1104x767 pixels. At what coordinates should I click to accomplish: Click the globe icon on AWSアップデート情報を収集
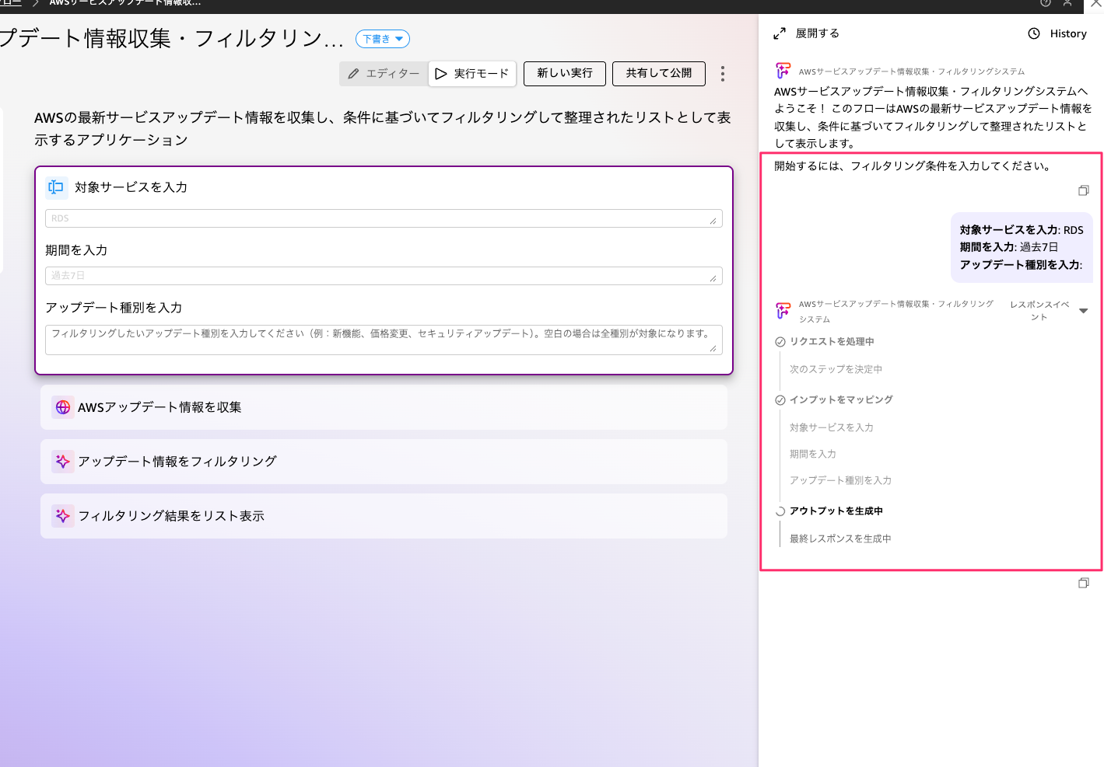(63, 407)
